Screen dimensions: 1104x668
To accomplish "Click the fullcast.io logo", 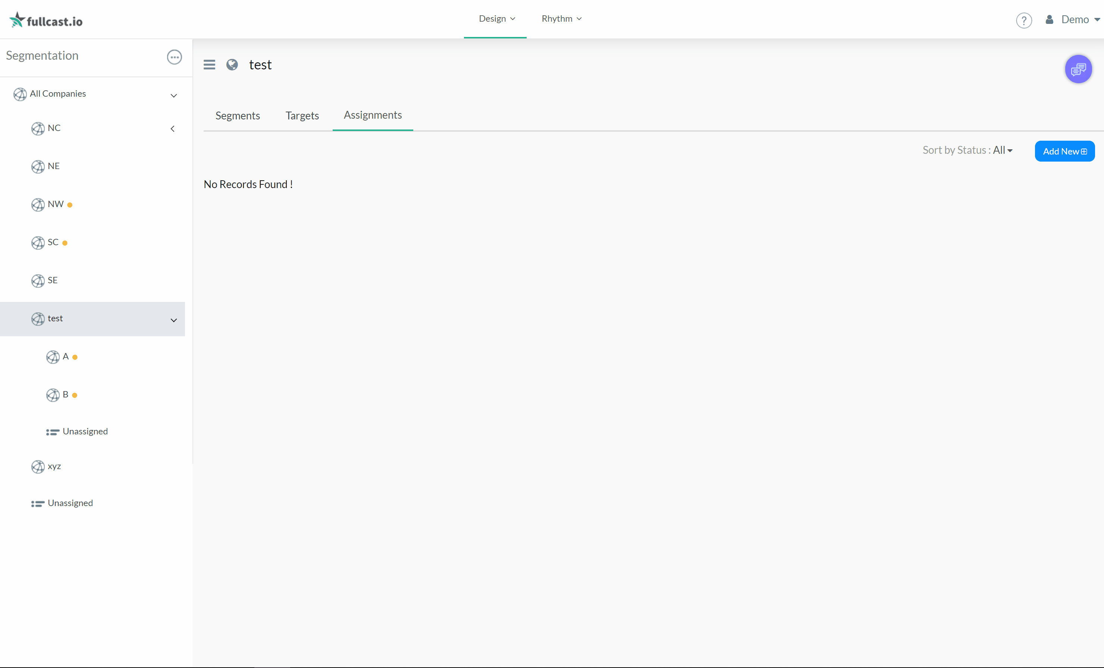I will pyautogui.click(x=46, y=20).
